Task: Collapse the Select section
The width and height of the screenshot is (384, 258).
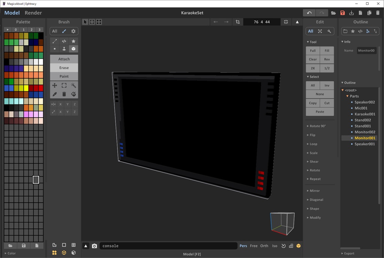Action: (x=313, y=77)
